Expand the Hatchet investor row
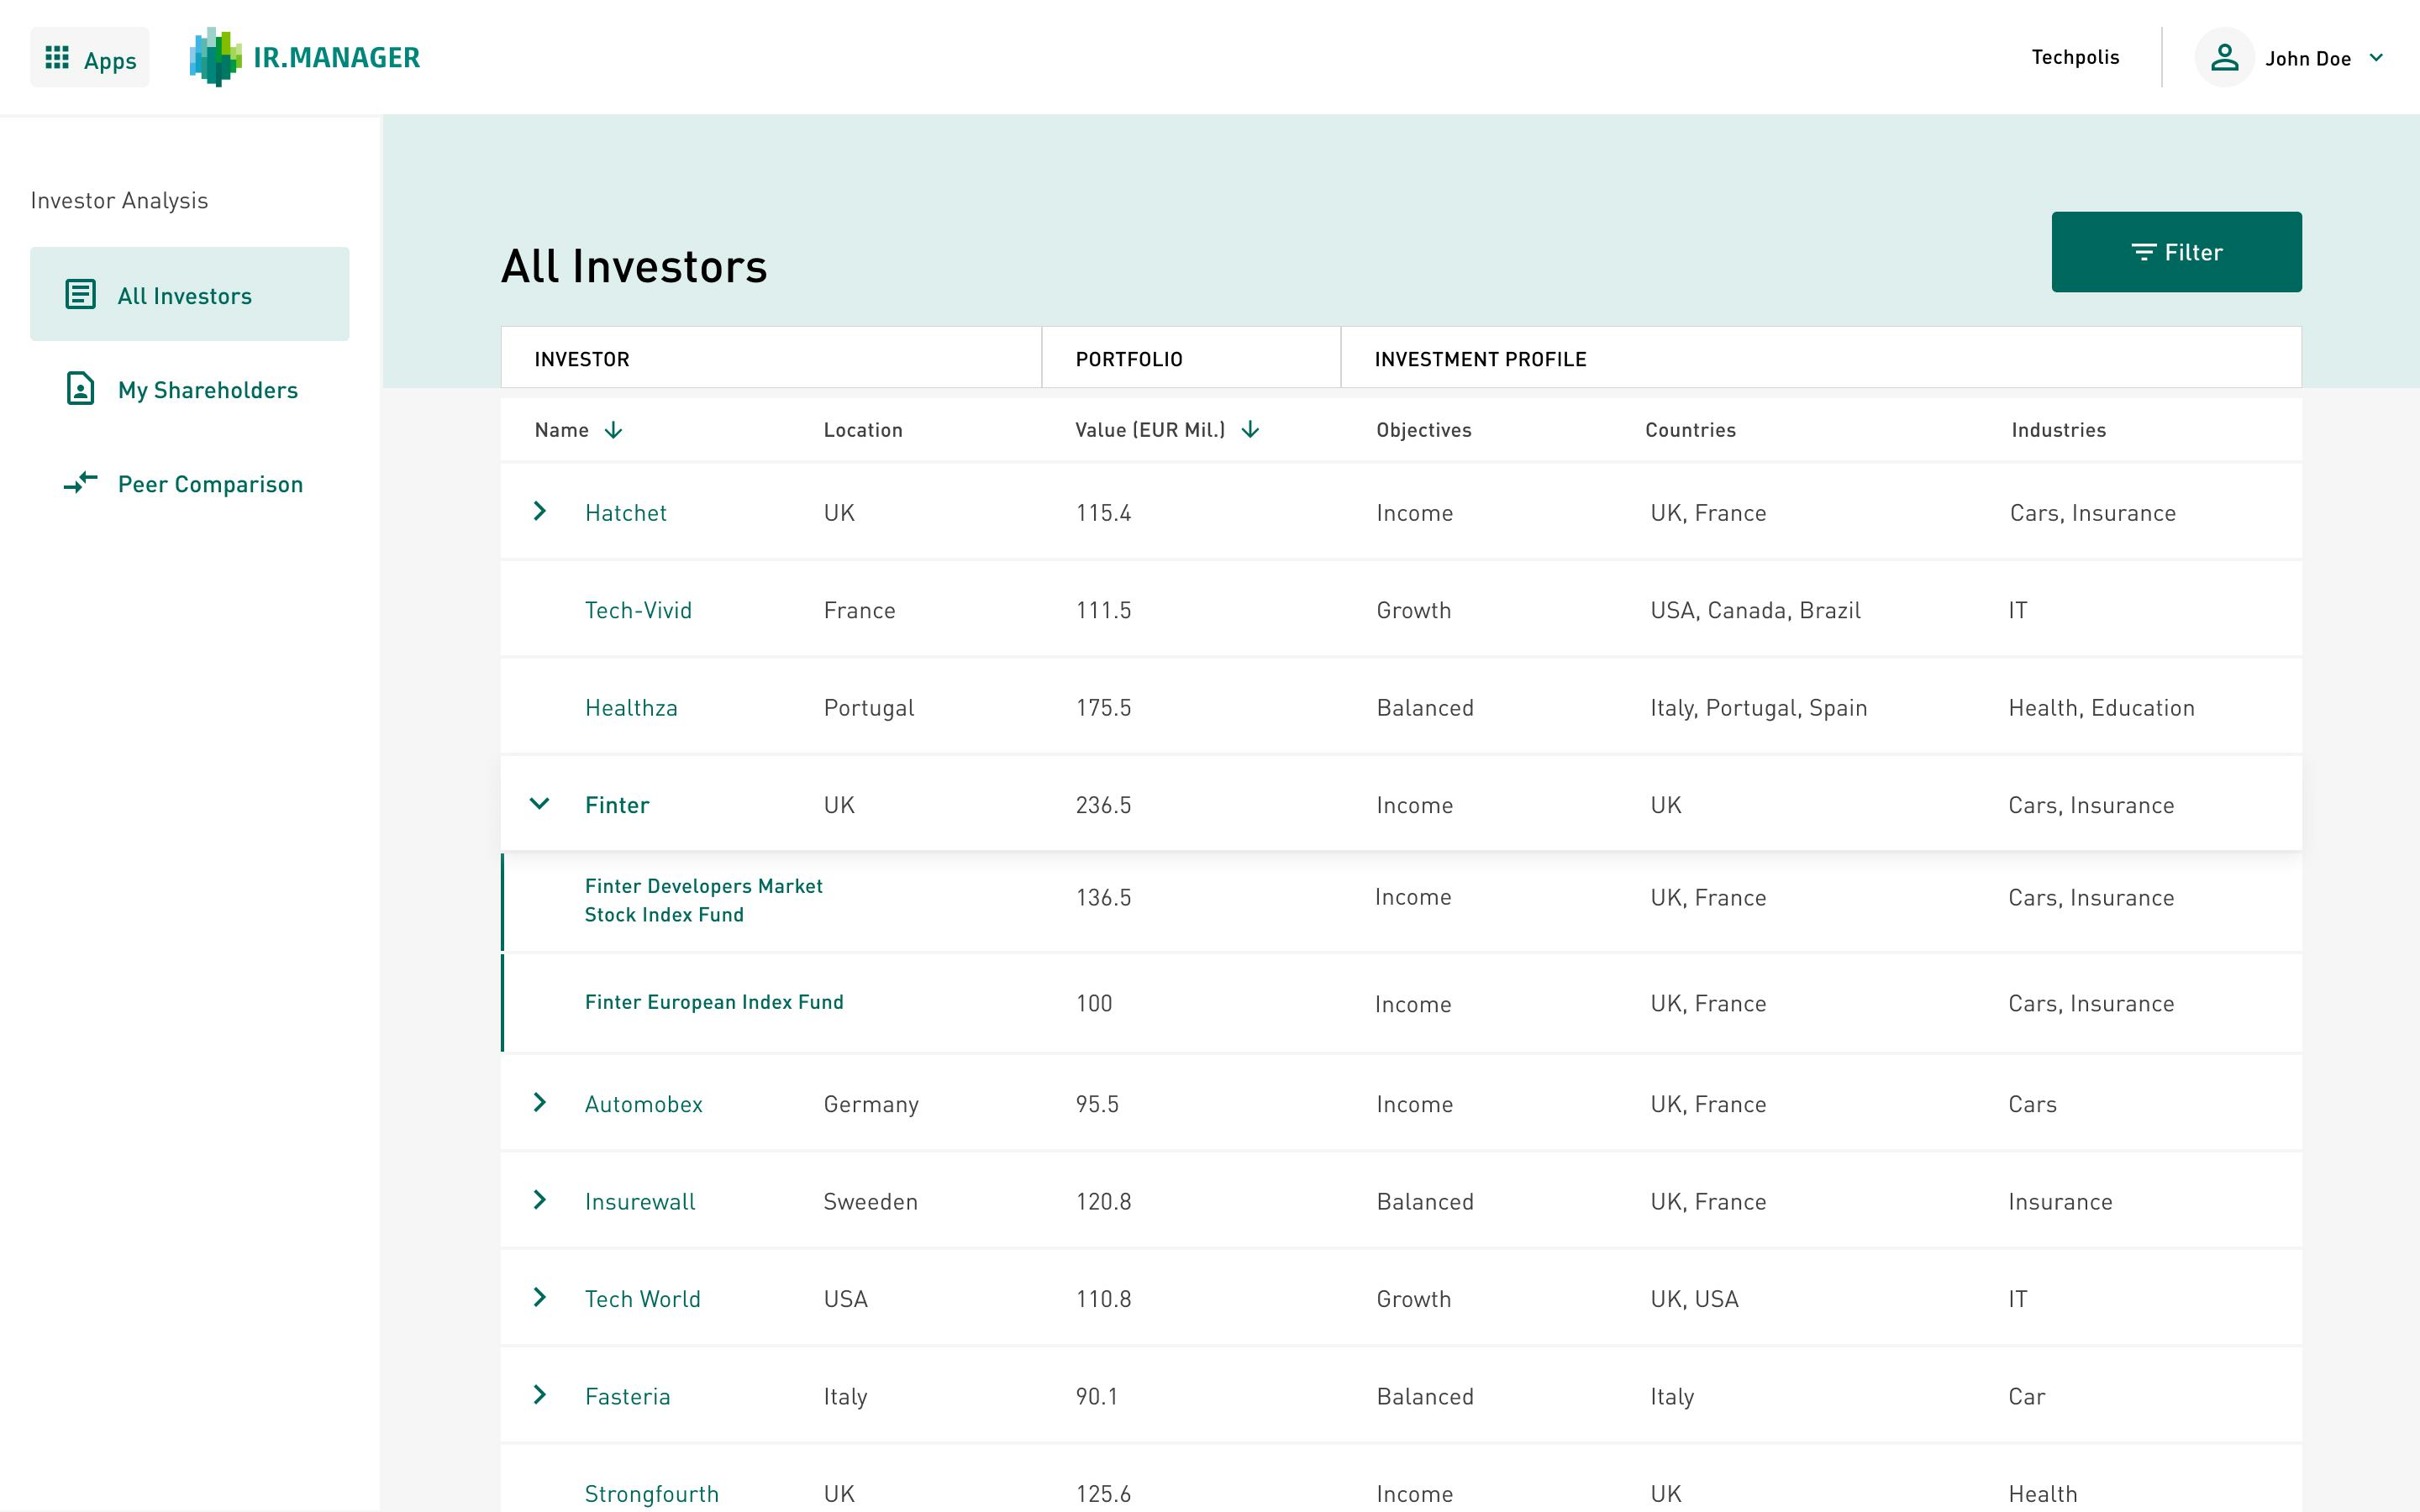 (541, 511)
